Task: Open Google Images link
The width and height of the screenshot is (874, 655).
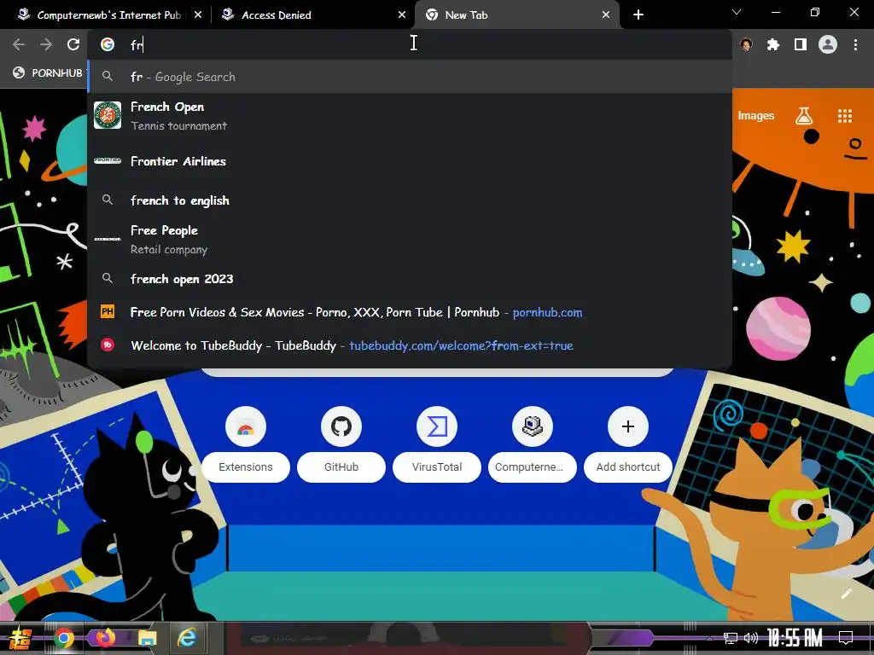Action: point(756,116)
